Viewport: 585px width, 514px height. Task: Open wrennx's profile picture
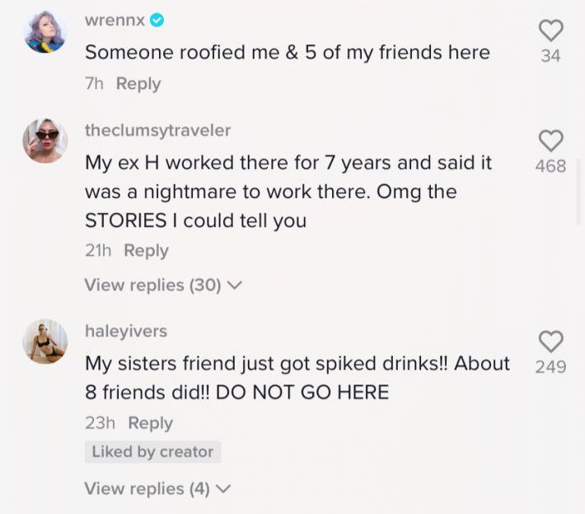[x=44, y=32]
